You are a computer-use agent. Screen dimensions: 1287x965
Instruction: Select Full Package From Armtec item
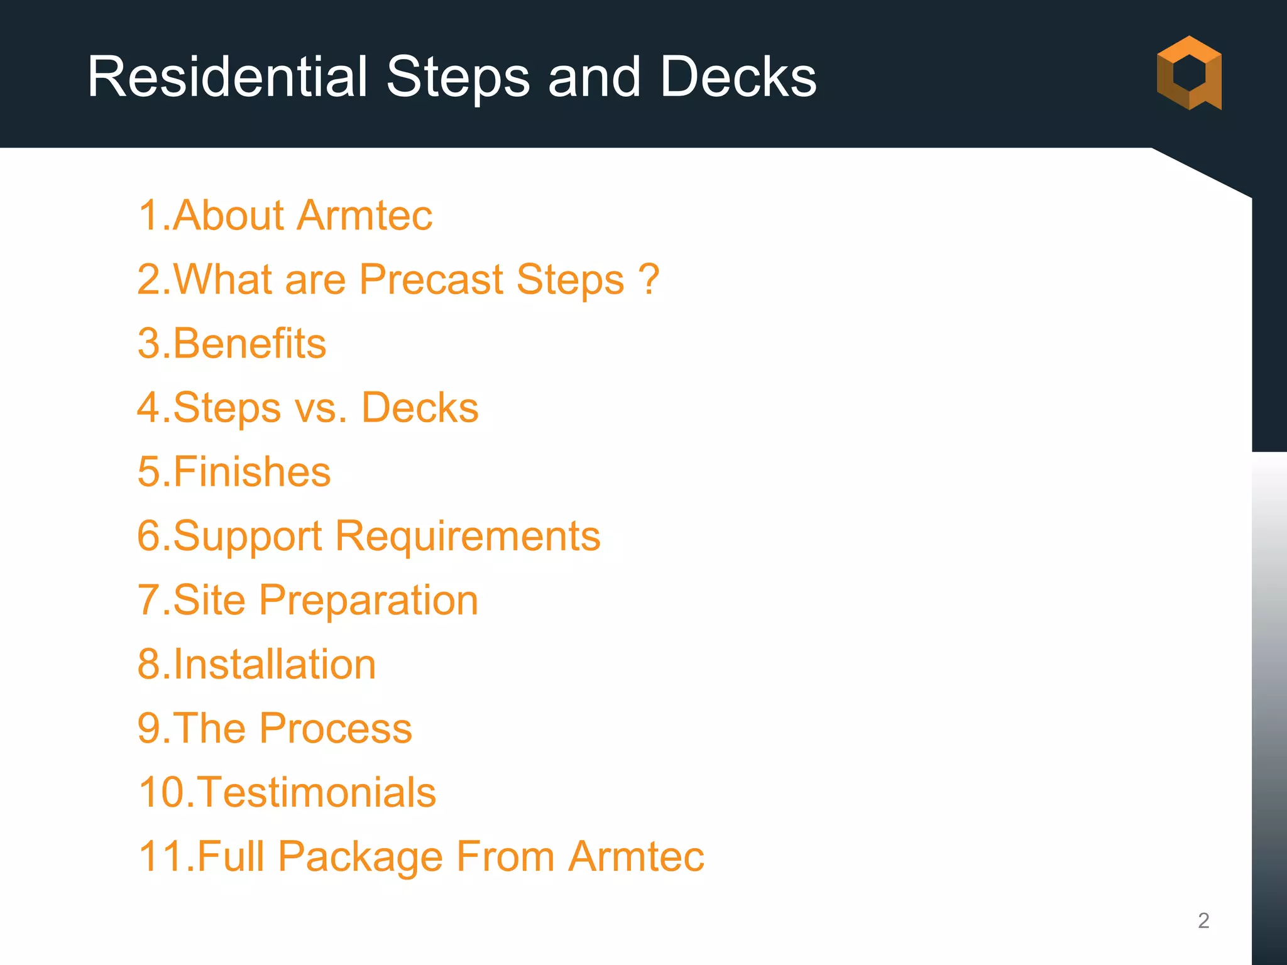(x=420, y=857)
